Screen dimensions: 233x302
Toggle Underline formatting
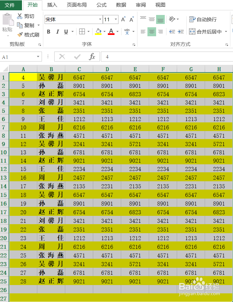(66, 32)
